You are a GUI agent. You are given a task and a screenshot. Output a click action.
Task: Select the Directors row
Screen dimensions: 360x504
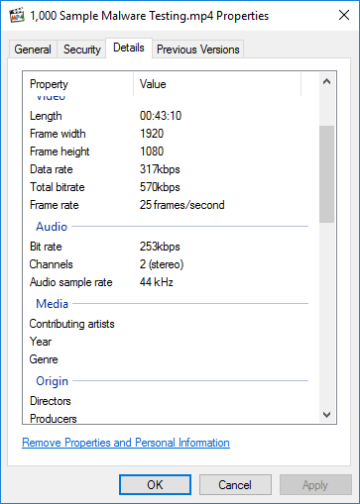click(169, 401)
